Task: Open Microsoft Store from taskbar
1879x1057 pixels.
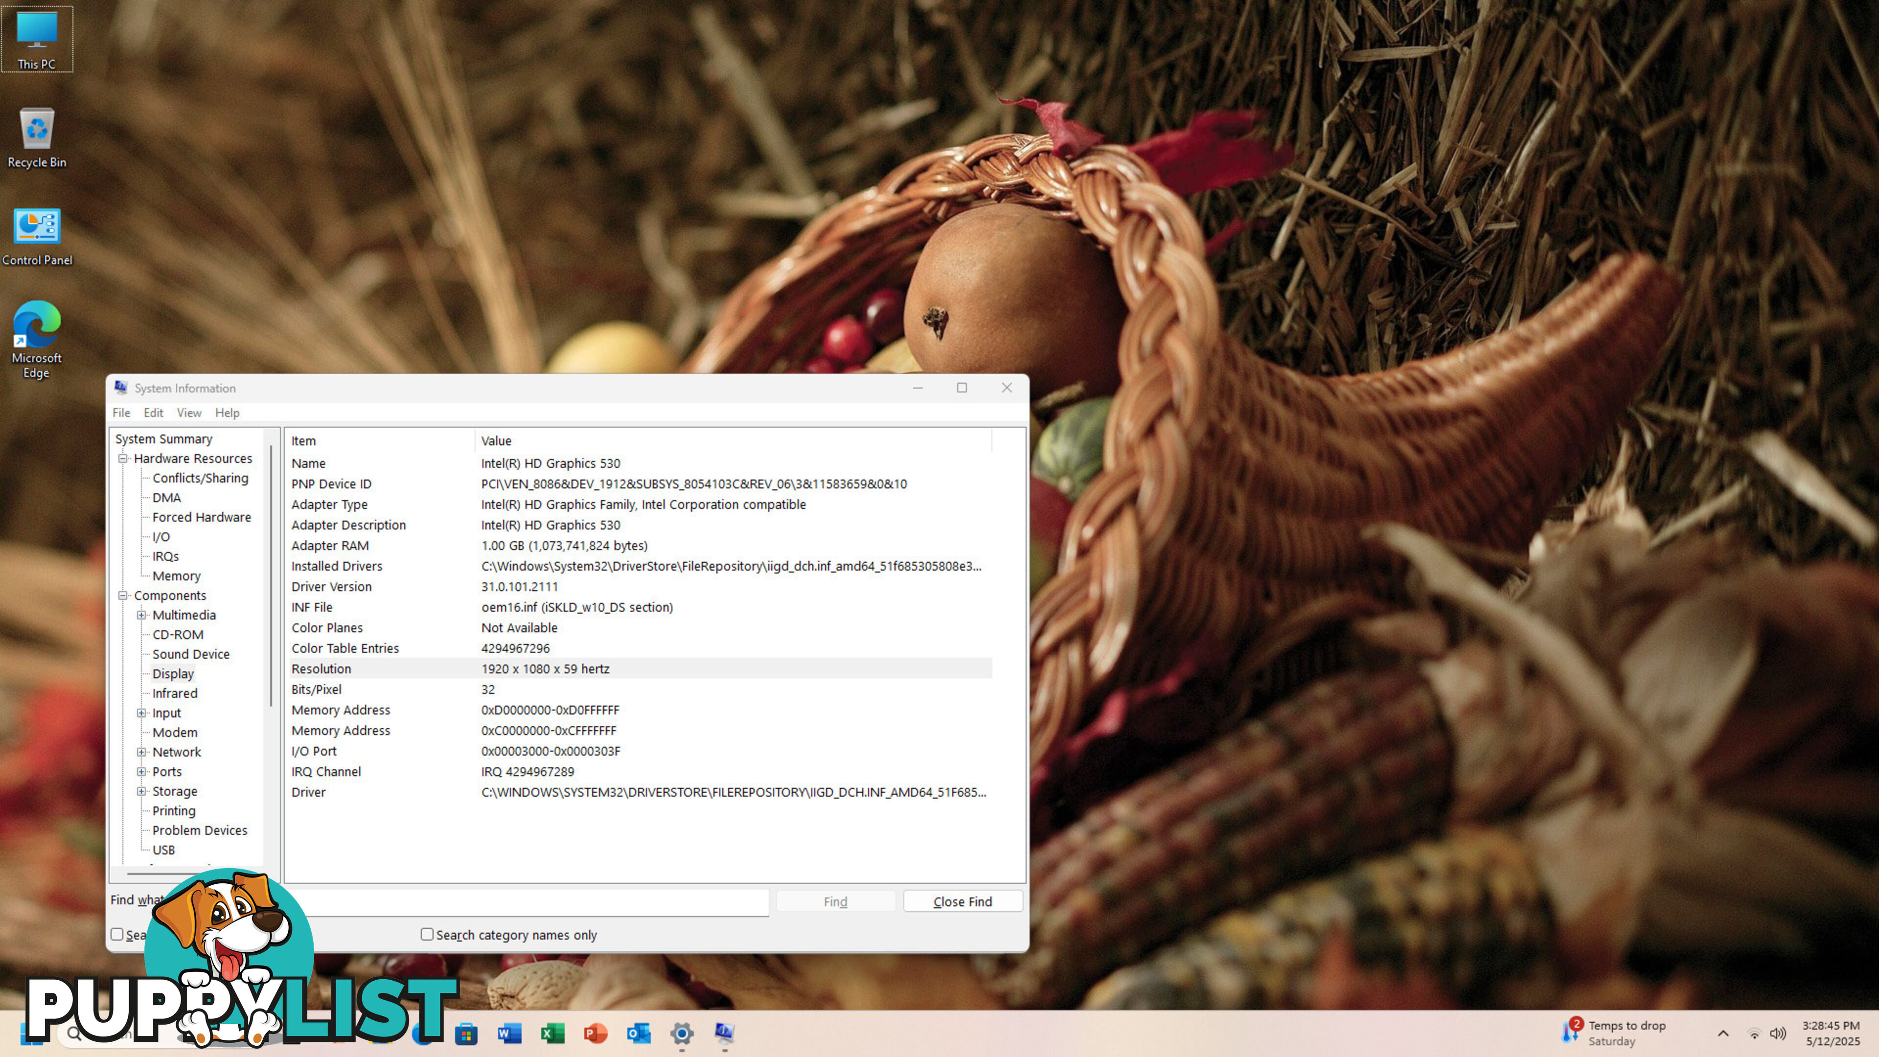Action: click(x=466, y=1034)
